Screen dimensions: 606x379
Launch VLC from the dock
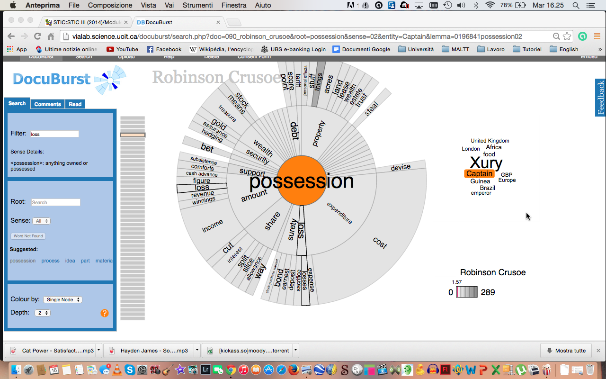[x=117, y=370]
